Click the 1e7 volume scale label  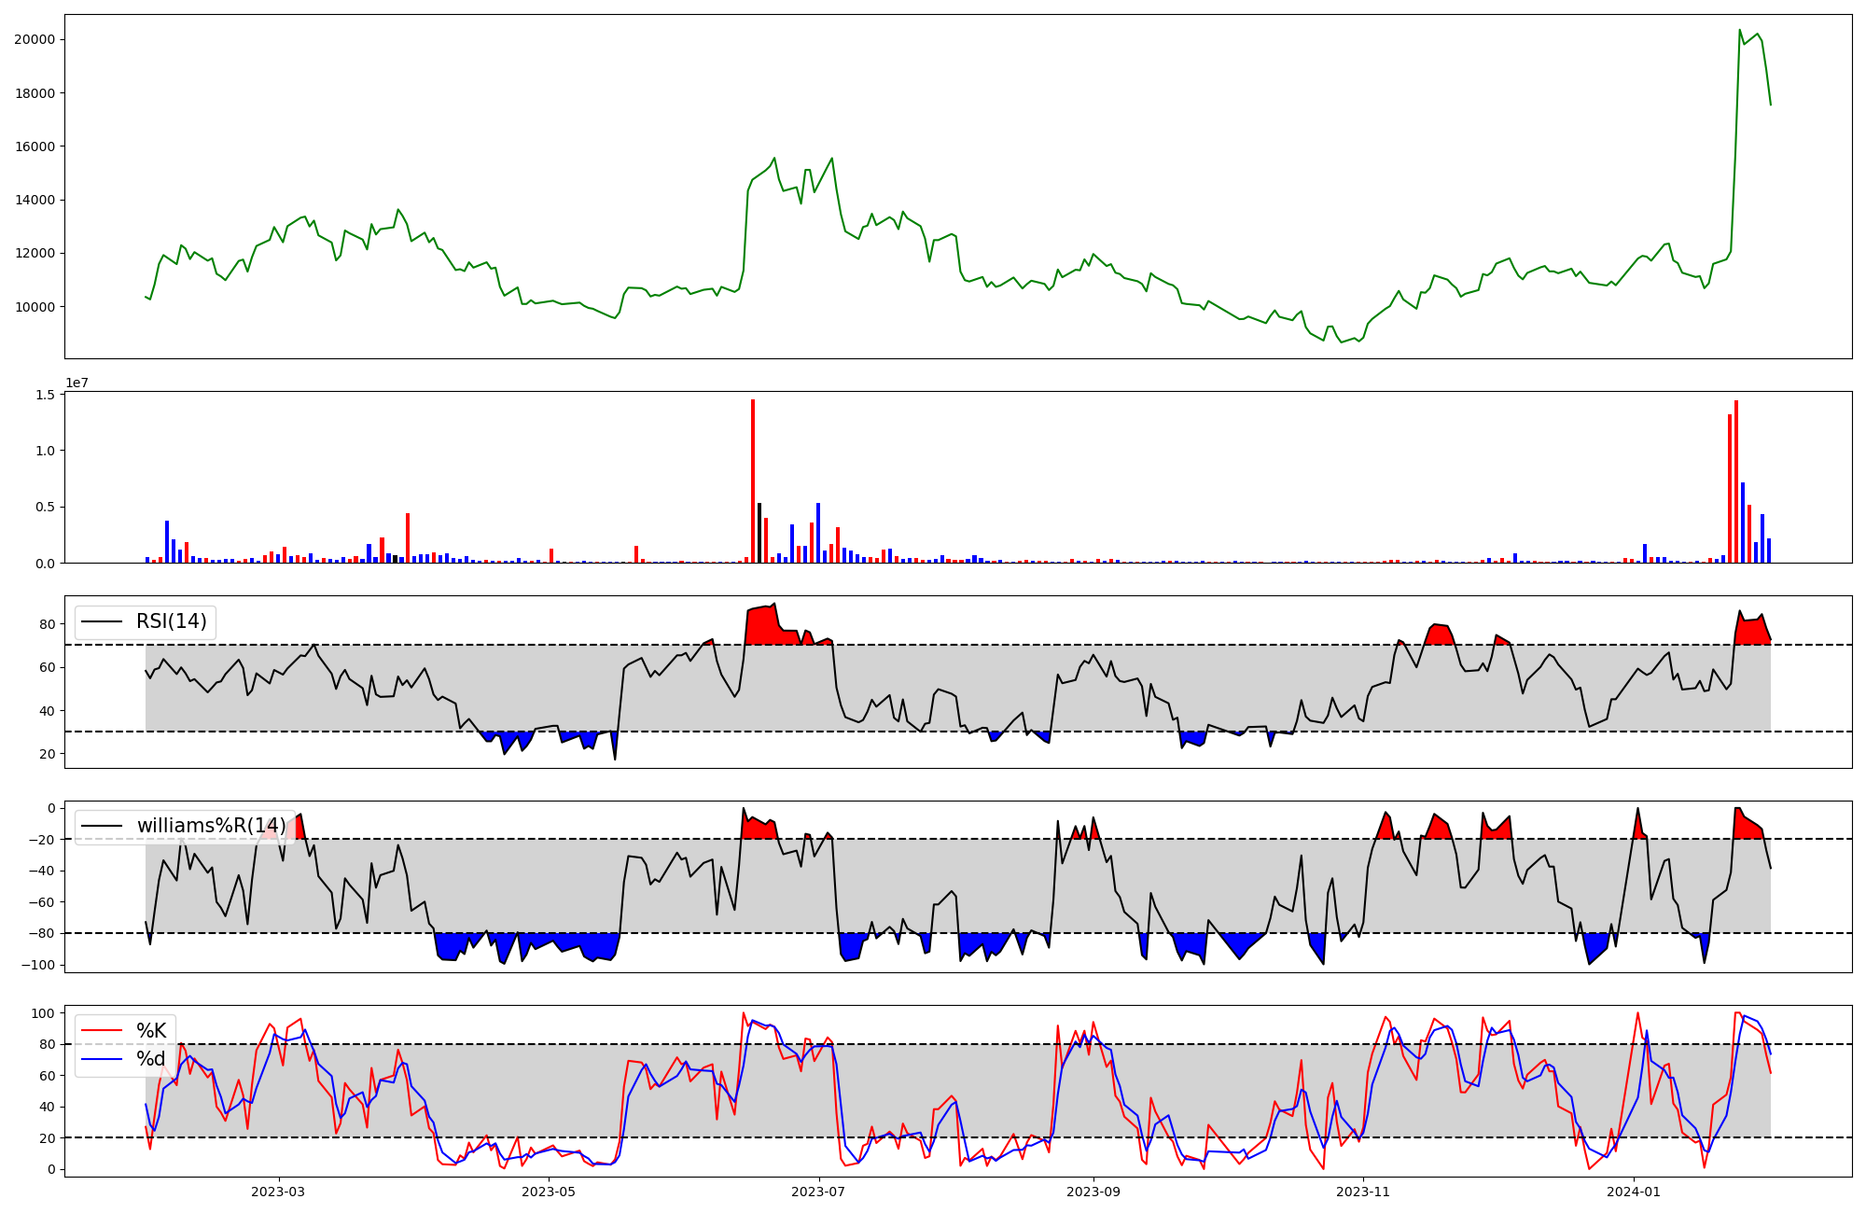click(77, 383)
